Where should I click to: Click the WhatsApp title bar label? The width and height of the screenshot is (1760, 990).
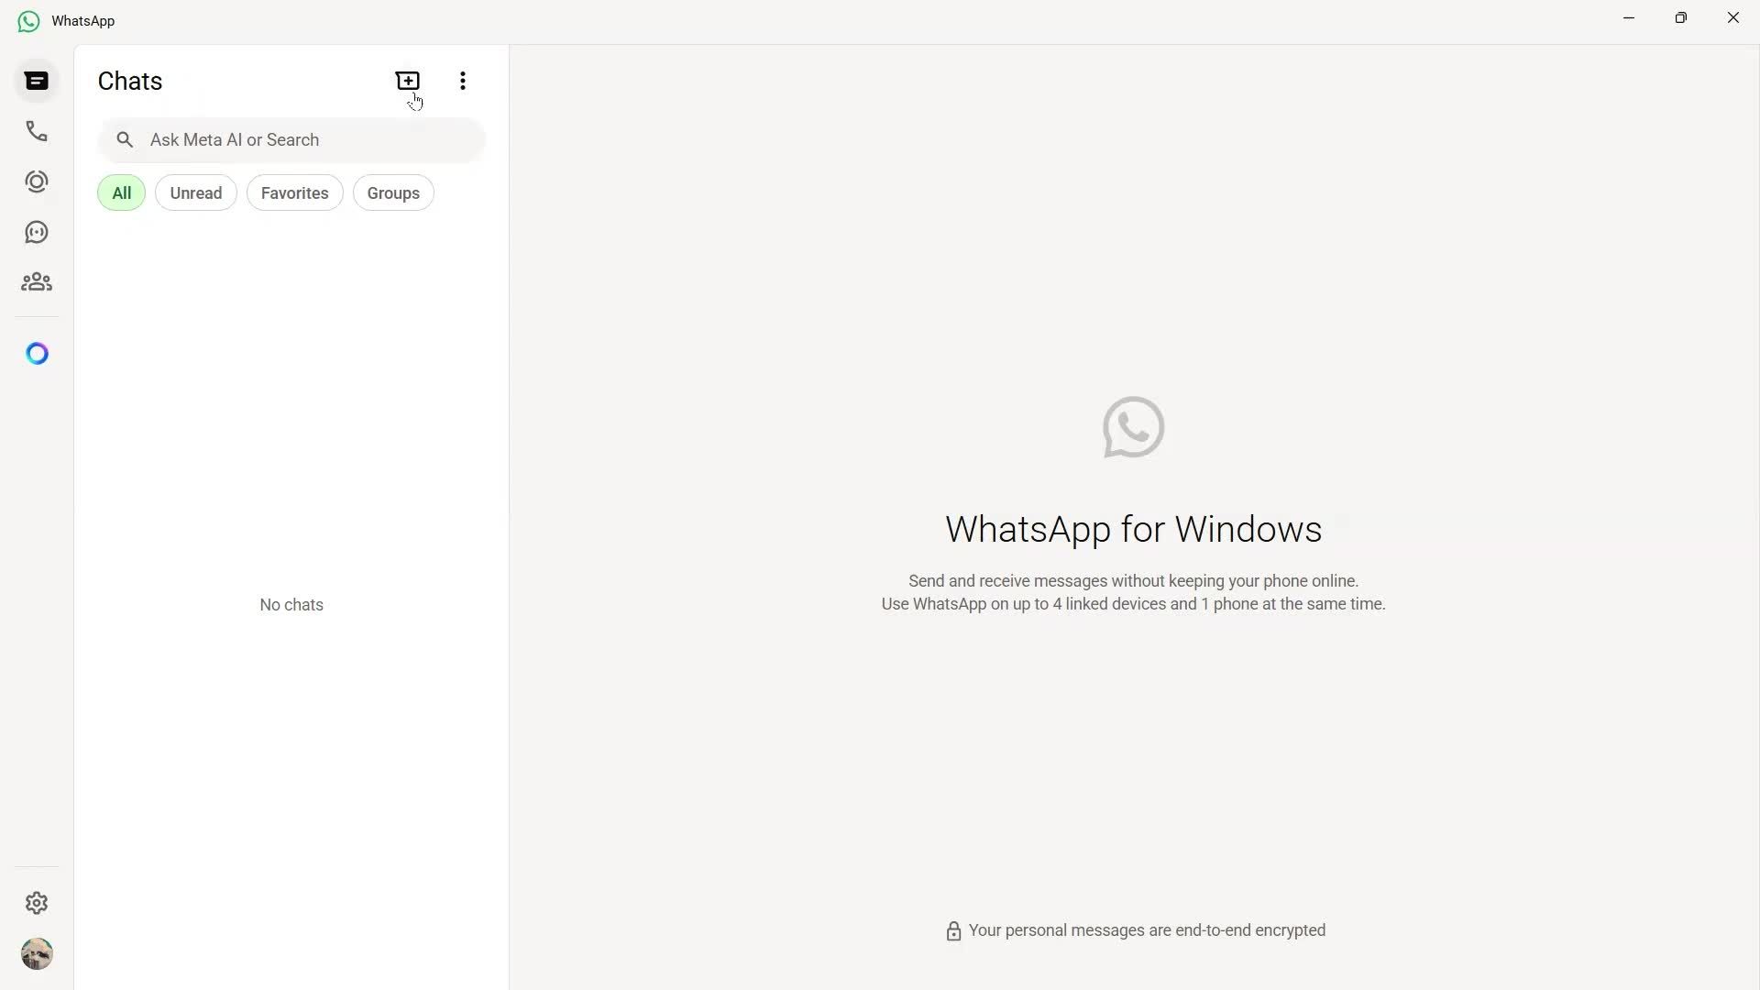(82, 20)
